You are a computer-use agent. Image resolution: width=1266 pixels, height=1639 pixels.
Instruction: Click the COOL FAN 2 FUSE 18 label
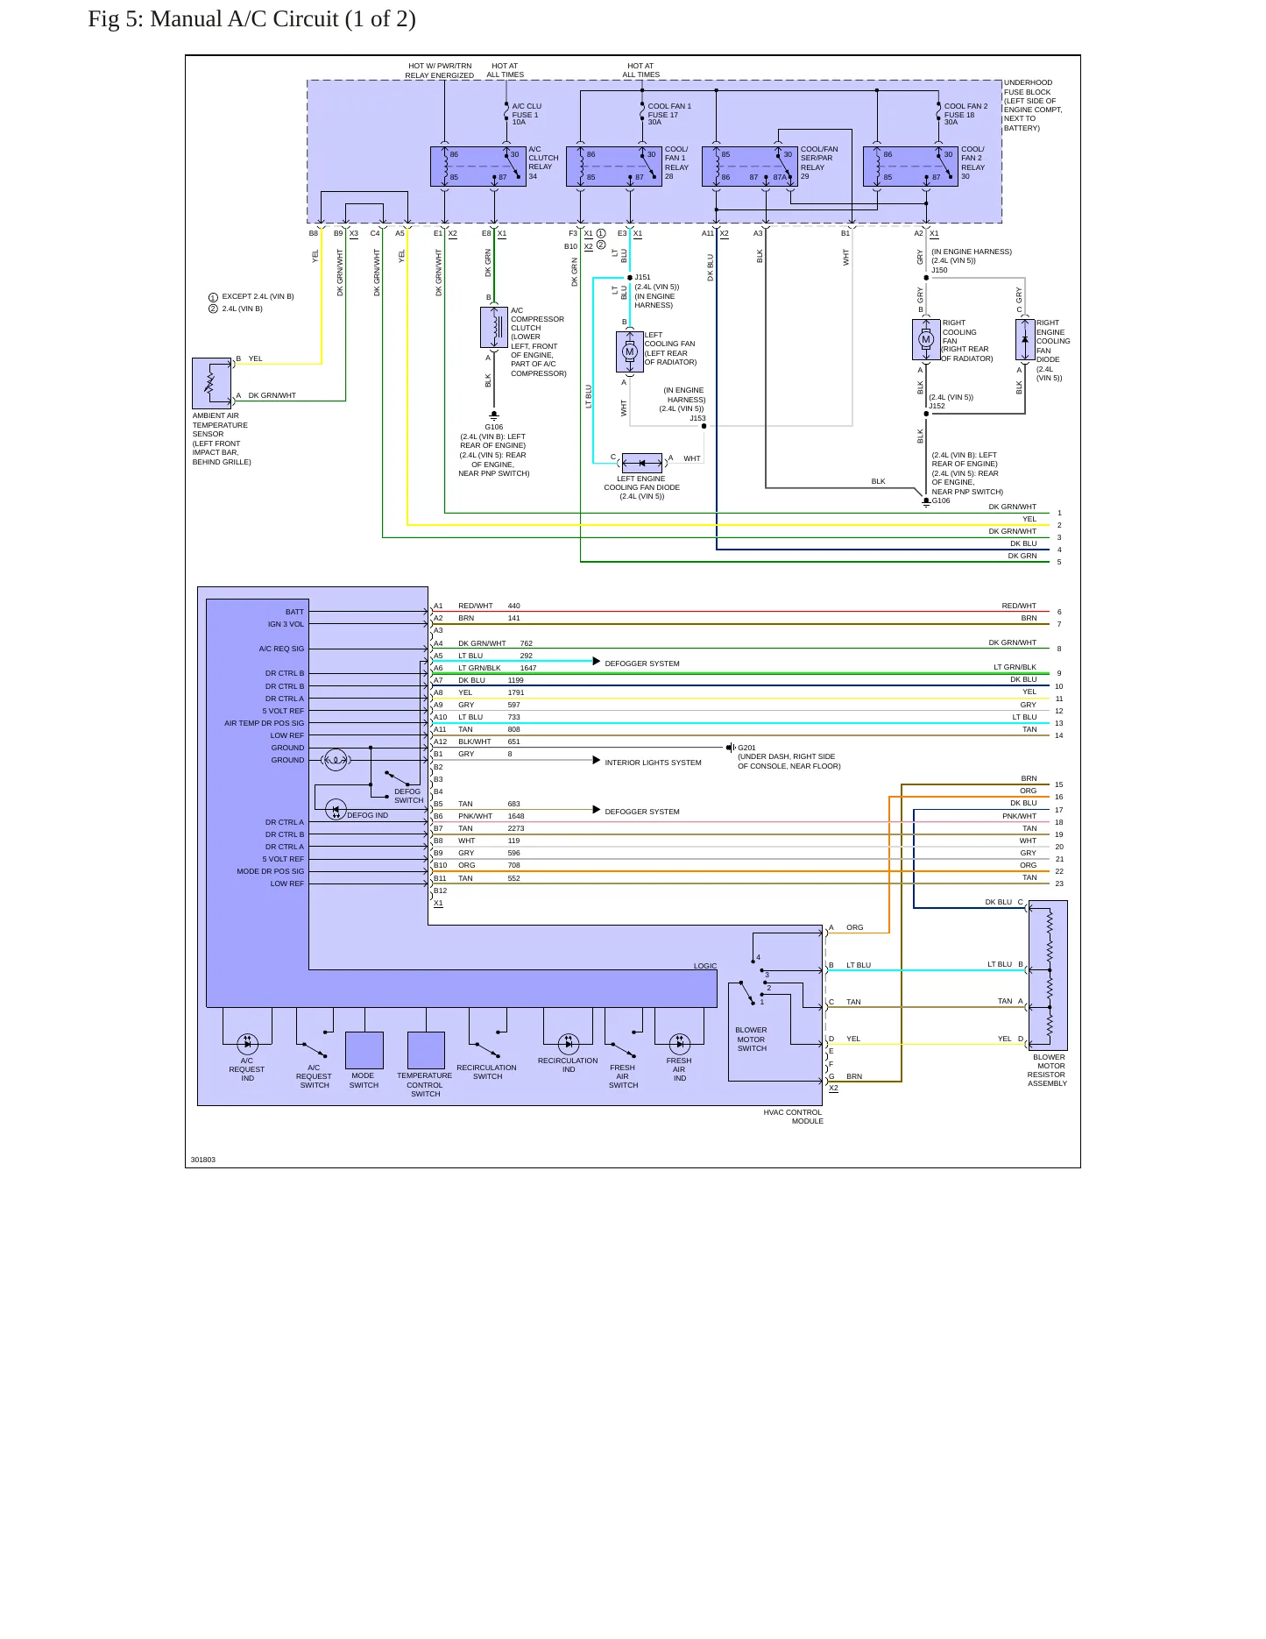(965, 114)
